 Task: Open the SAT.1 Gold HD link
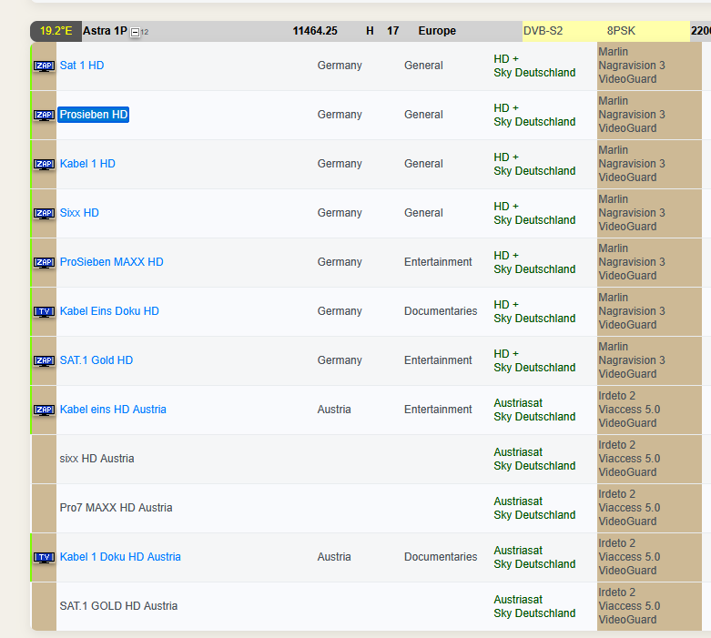coord(96,360)
